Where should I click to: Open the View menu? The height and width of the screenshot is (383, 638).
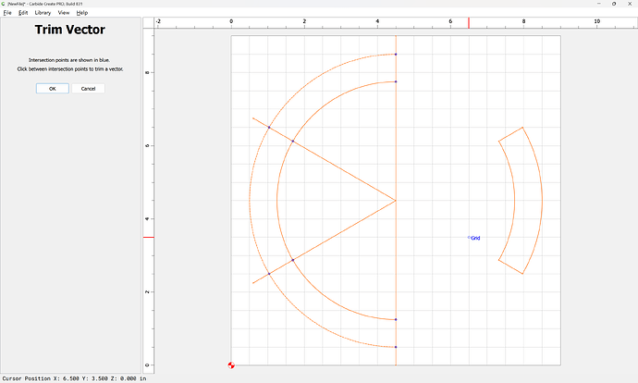tap(63, 13)
